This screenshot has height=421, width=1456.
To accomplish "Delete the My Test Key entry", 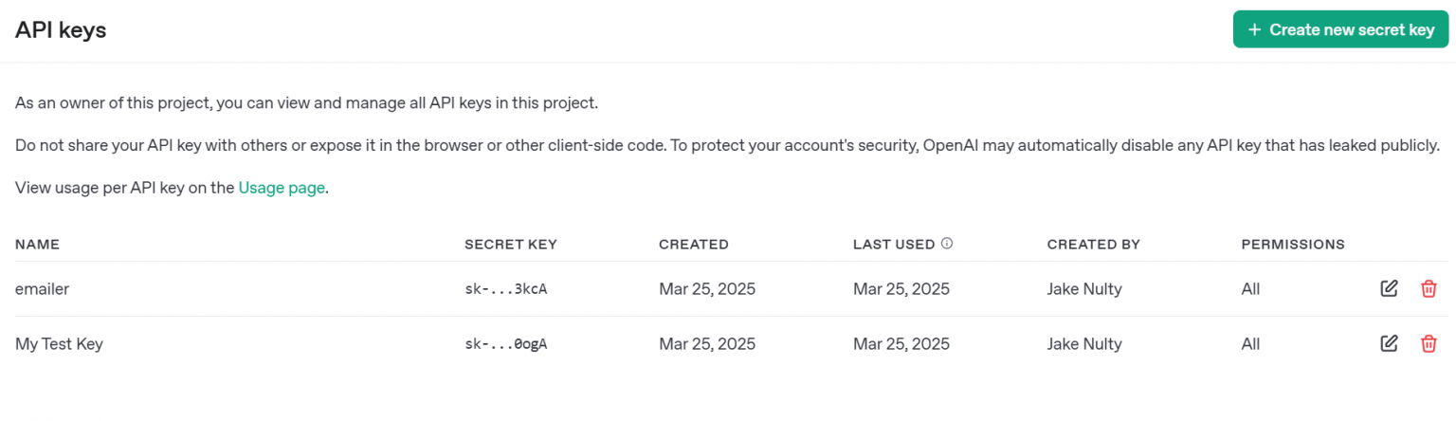I will 1429,343.
